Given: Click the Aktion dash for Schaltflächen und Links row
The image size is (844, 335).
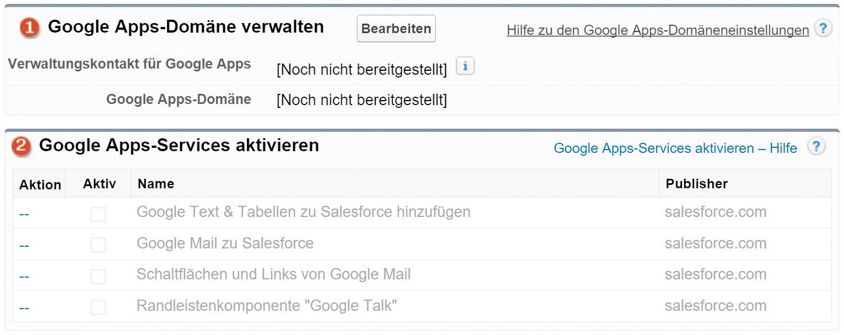Looking at the screenshot, I should pyautogui.click(x=24, y=277).
